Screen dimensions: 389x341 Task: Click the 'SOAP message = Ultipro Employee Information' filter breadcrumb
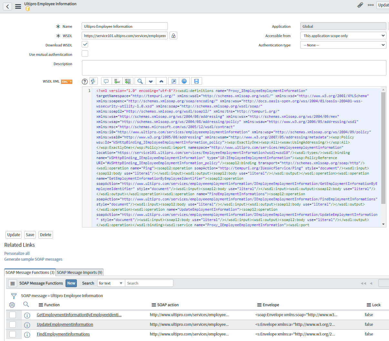click(x=62, y=296)
